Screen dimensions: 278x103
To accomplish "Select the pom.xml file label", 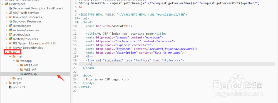I will (x=19, y=87).
